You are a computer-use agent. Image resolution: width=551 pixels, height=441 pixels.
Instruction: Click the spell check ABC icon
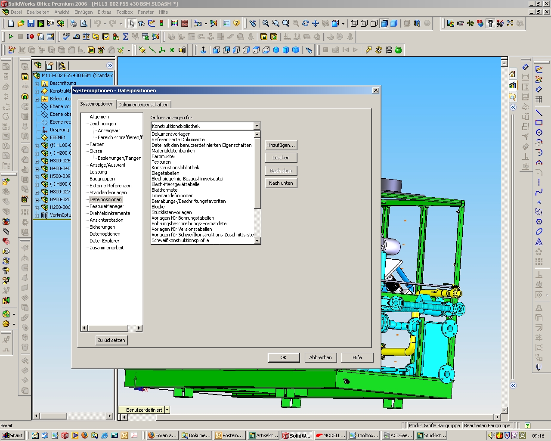(66, 37)
